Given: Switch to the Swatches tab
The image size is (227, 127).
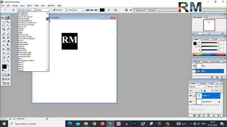Looking at the screenshot, I should 205,39.
